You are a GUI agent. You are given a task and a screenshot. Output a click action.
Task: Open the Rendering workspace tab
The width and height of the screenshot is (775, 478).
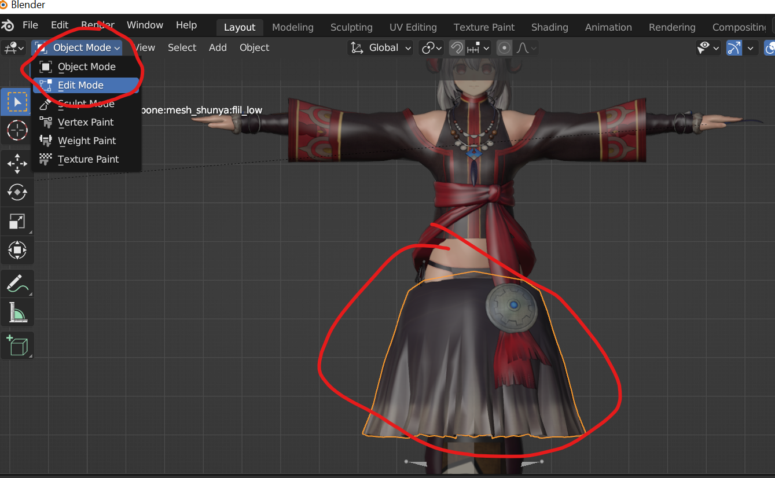[x=672, y=27]
